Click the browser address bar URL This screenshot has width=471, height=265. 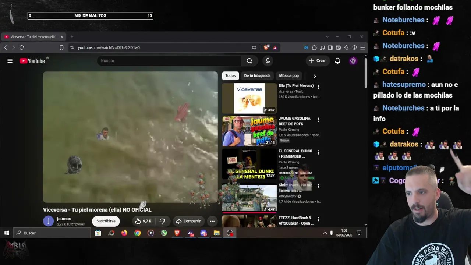pyautogui.click(x=109, y=47)
